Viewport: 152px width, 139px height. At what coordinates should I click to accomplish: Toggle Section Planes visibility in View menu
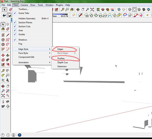coord(25,23)
